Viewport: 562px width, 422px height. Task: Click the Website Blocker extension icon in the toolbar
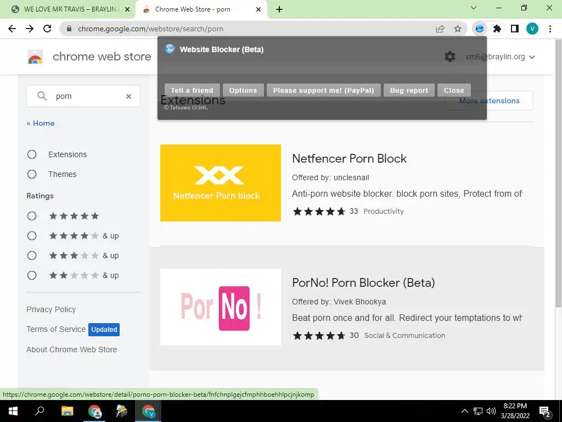[x=480, y=29]
